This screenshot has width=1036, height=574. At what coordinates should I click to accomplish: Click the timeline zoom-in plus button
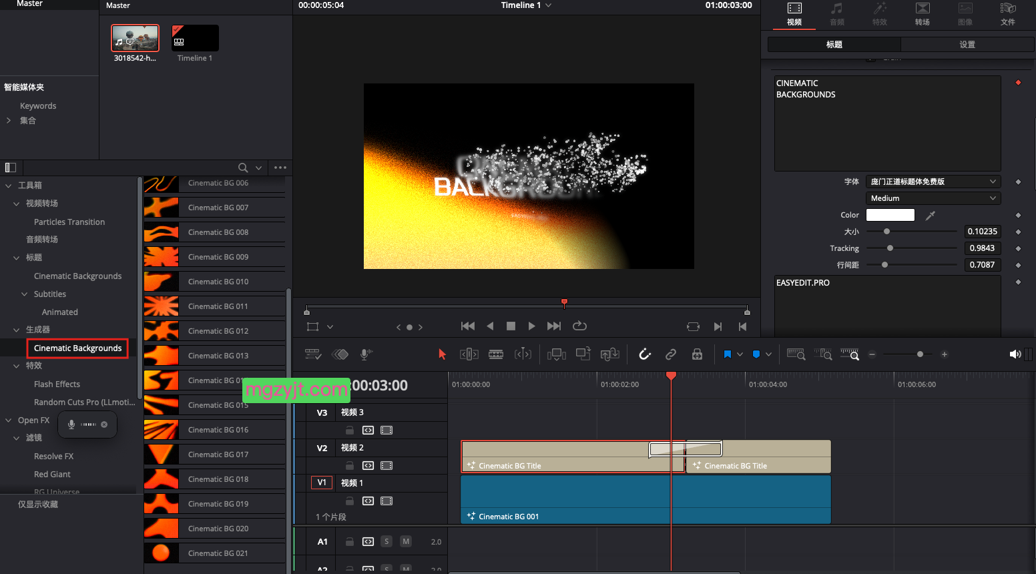point(945,354)
